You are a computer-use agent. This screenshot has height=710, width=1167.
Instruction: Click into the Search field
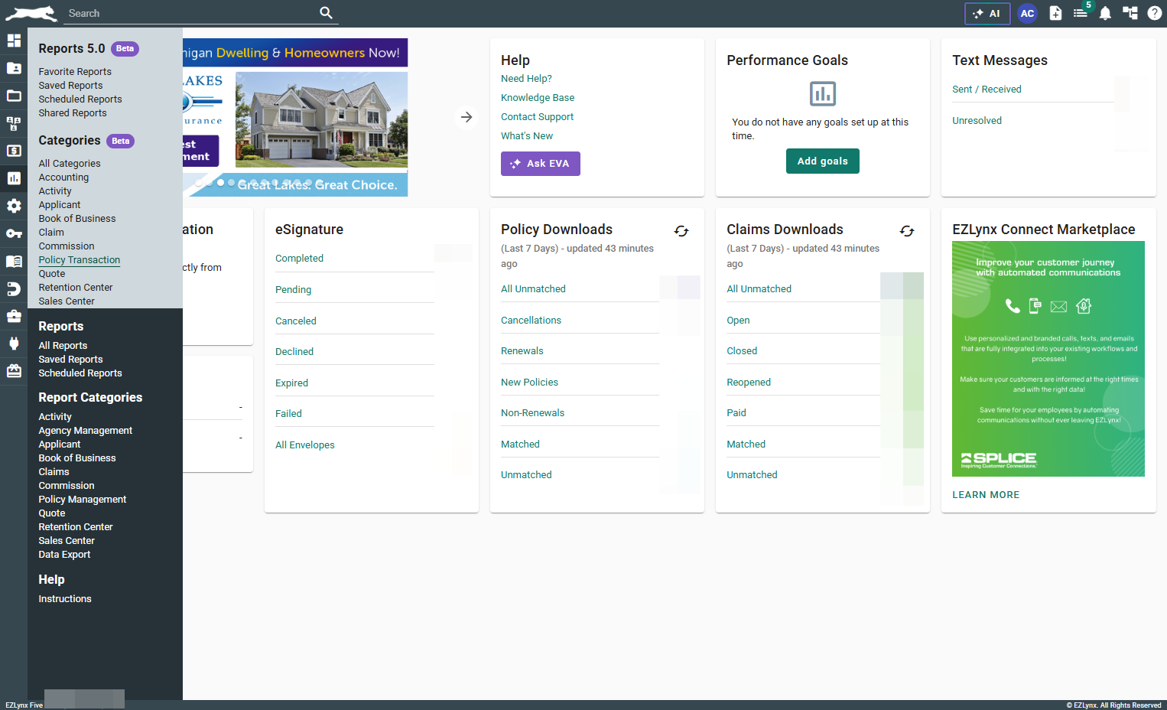tap(191, 13)
